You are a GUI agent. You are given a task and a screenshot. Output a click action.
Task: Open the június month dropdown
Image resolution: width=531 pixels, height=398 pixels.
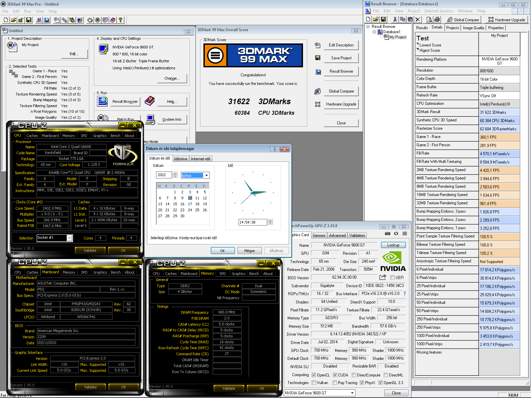[x=206, y=175]
